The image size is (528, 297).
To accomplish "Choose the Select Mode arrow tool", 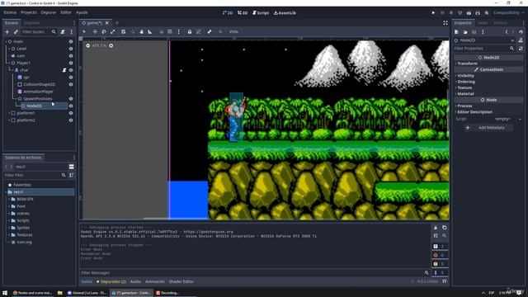I will (84, 31).
